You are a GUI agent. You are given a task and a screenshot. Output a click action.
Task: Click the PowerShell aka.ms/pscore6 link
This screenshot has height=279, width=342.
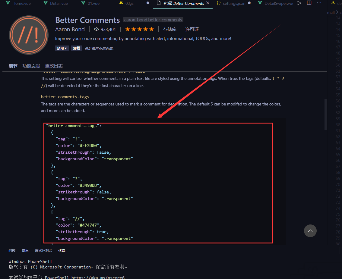pos(98,277)
